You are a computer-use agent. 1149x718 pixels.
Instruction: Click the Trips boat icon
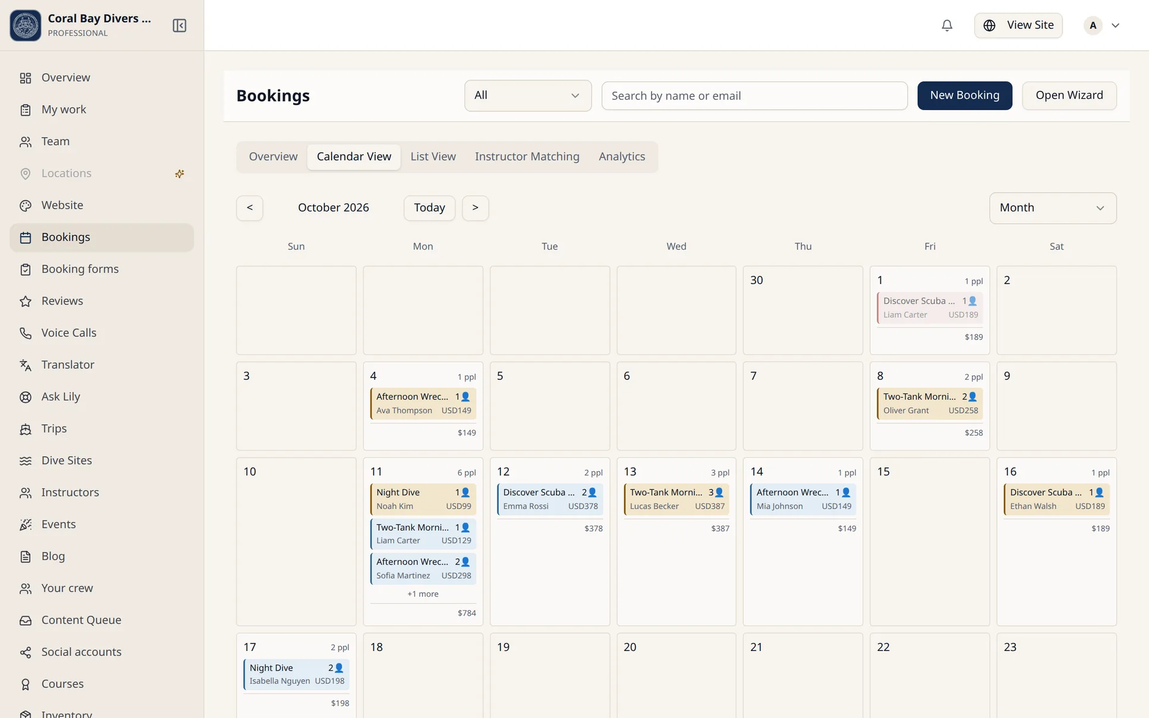pyautogui.click(x=25, y=429)
